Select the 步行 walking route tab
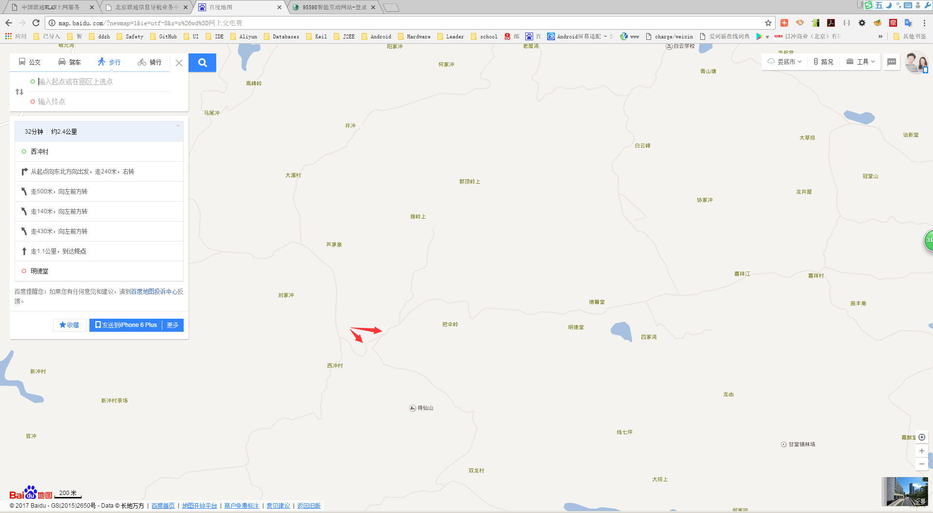 (109, 62)
